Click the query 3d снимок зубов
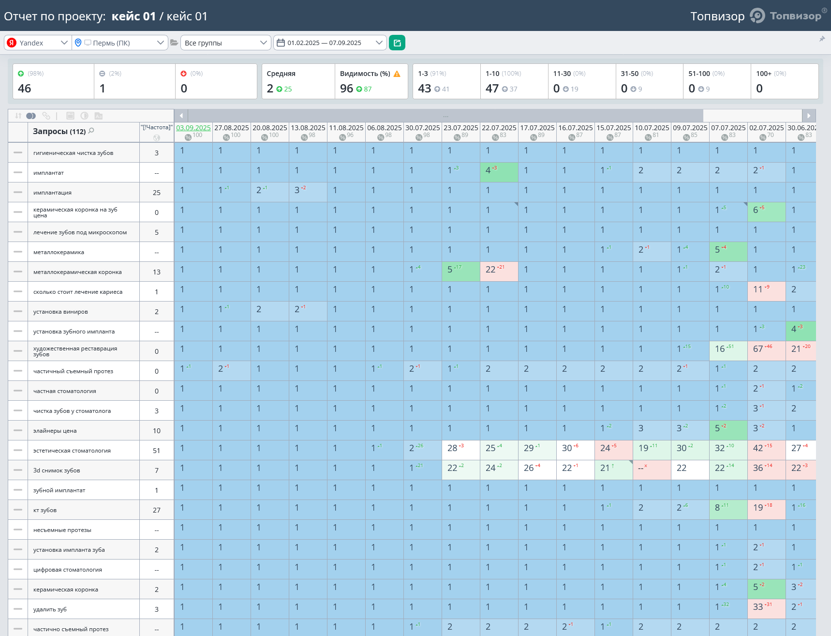This screenshot has width=831, height=636. tap(57, 470)
